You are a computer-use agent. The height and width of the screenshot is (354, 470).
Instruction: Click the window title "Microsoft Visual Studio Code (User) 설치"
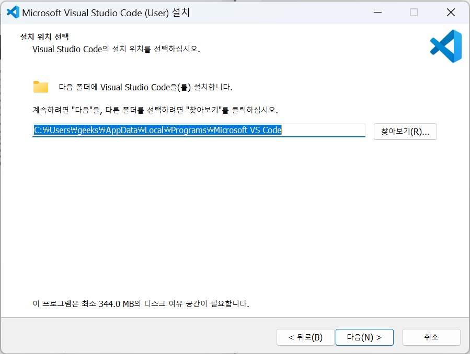(106, 13)
